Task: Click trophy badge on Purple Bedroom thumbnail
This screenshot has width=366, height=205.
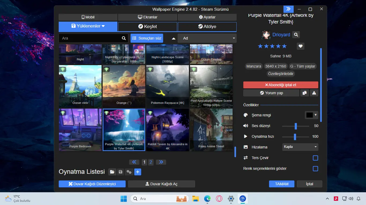Action: tap(63, 113)
